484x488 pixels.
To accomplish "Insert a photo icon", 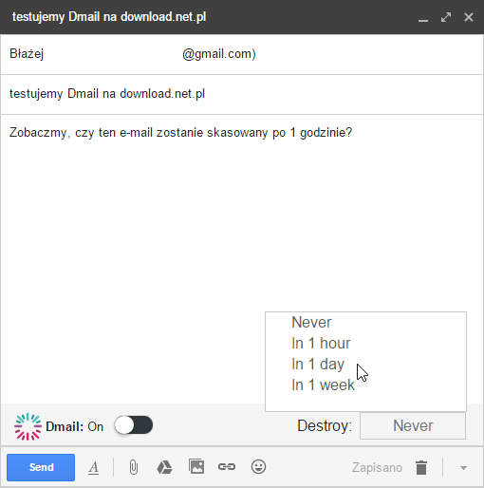I will [x=196, y=466].
